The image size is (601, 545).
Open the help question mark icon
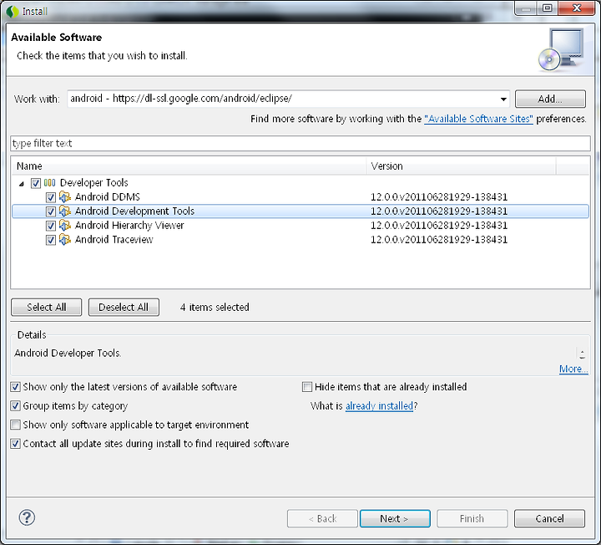27,517
